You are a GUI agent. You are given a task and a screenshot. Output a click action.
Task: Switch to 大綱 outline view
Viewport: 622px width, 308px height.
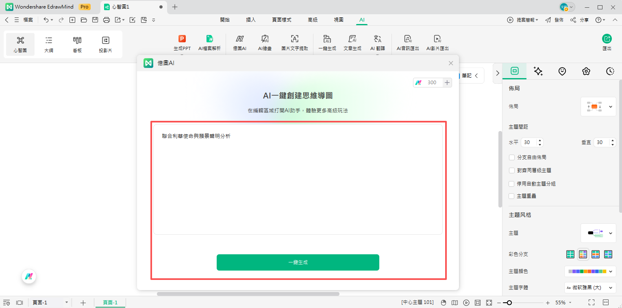(48, 44)
